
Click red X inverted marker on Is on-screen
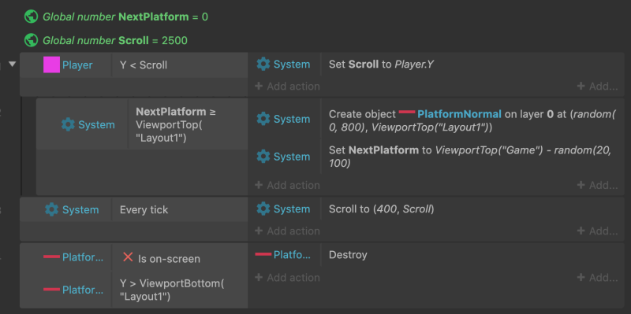128,257
